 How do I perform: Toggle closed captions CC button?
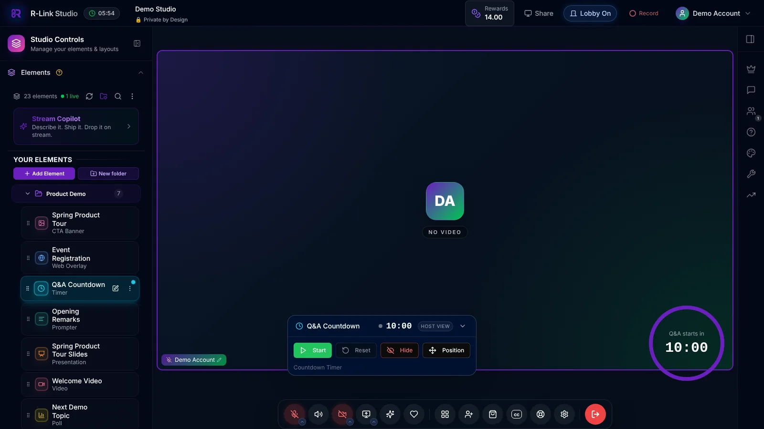coord(517,414)
